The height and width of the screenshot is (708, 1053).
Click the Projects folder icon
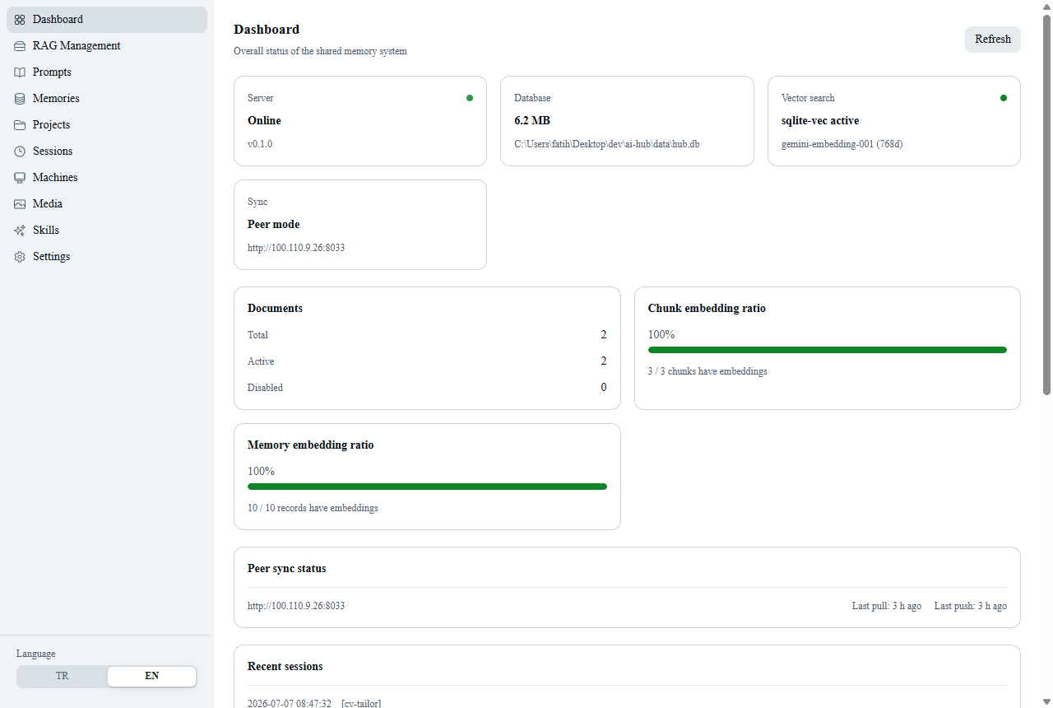20,125
